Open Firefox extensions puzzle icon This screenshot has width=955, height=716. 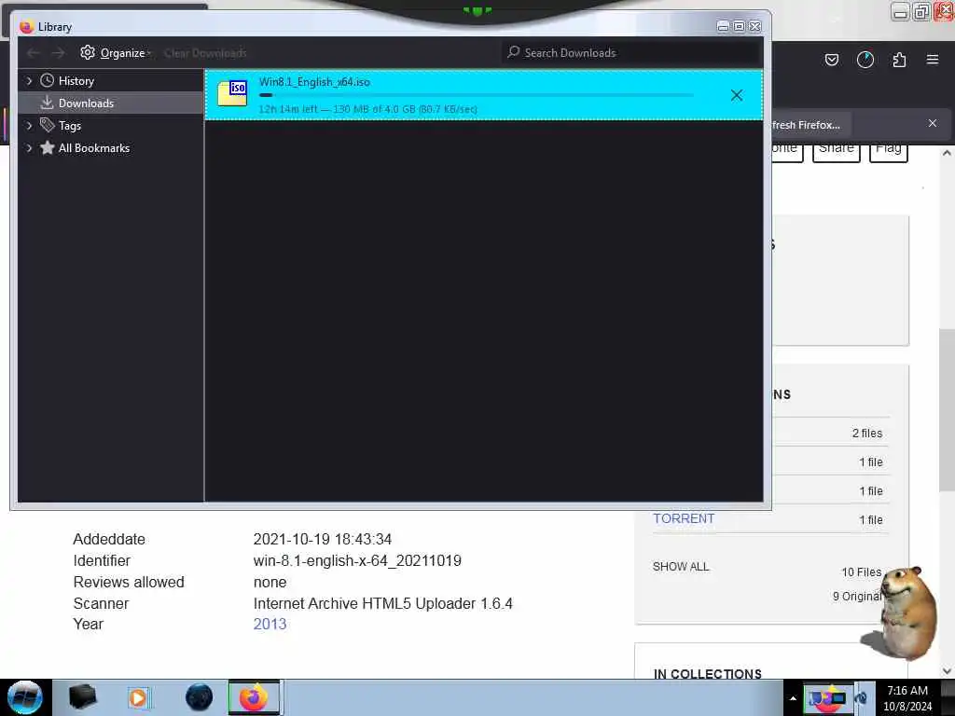coord(899,60)
